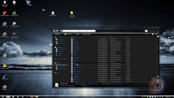Select the file row sized 794 KB
174x98 pixels.
coord(100,62)
